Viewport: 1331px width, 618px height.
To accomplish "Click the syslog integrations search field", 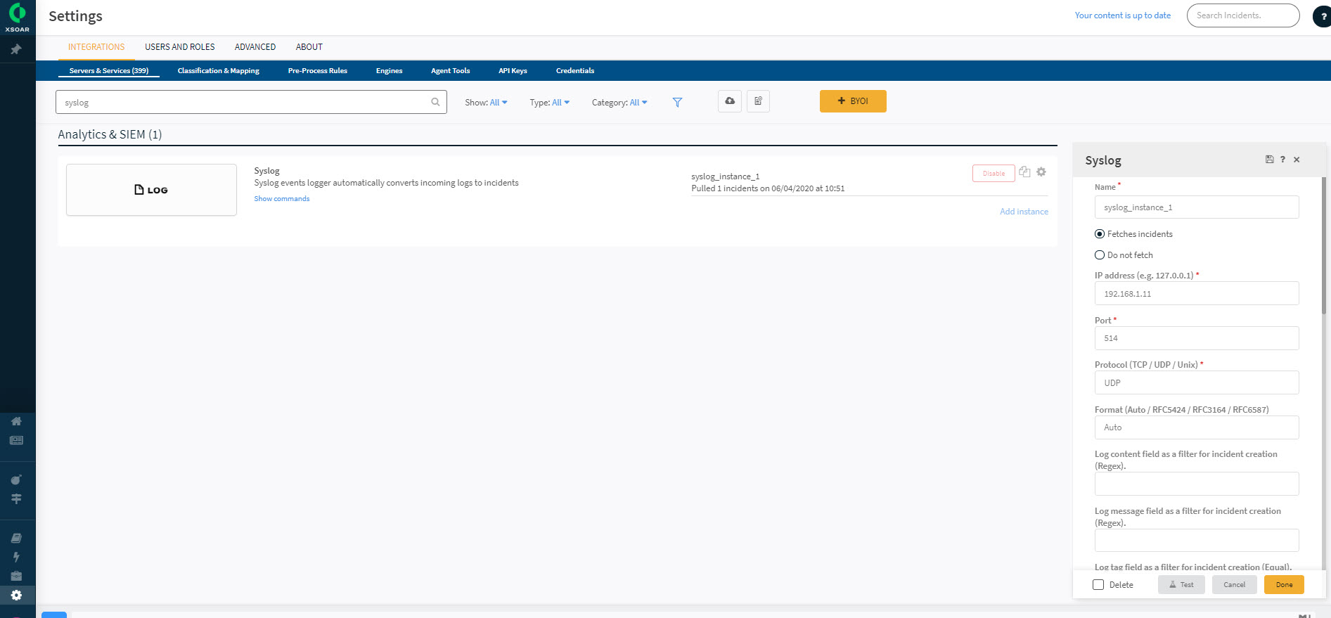I will tap(251, 102).
